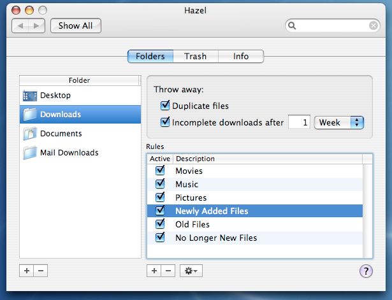The image size is (392, 300).
Task: Remove selected folder with minus button
Action: point(41,271)
